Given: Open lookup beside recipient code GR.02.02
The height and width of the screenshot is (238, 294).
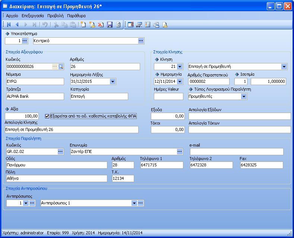Looking at the screenshot, I should point(60,151).
